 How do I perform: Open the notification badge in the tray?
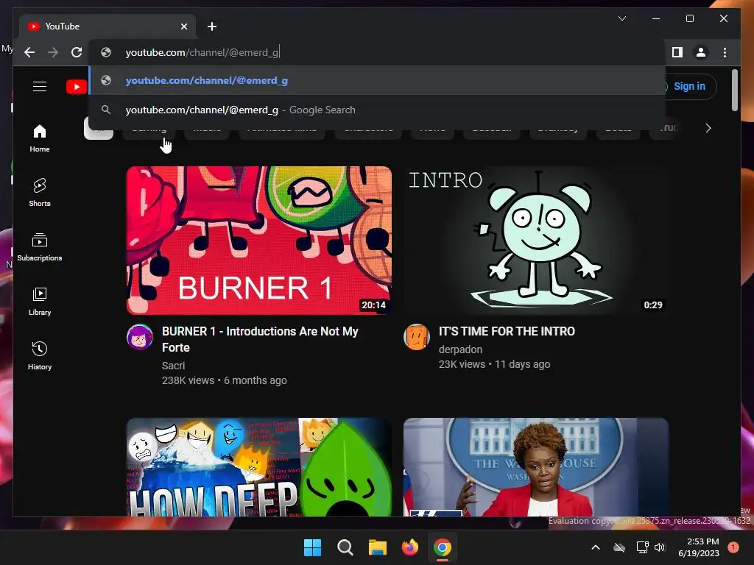click(733, 547)
